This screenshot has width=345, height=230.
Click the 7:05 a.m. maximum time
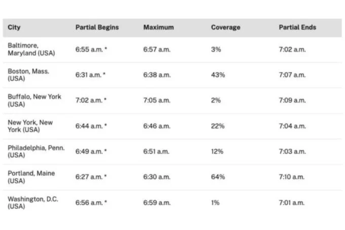(x=157, y=101)
